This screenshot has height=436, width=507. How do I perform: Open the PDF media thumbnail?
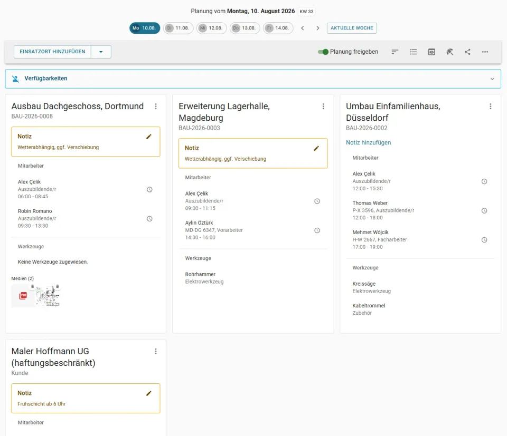point(23,296)
